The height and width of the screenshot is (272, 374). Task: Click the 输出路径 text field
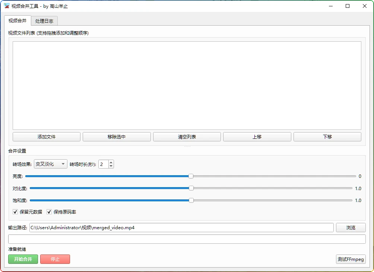point(181,228)
